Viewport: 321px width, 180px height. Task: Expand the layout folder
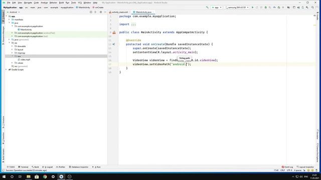tap(12, 49)
